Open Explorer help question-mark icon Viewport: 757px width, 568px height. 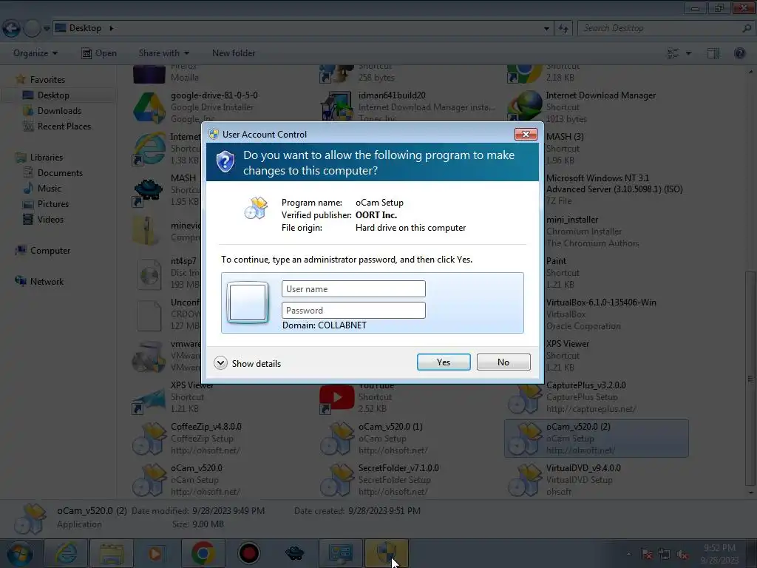click(739, 53)
